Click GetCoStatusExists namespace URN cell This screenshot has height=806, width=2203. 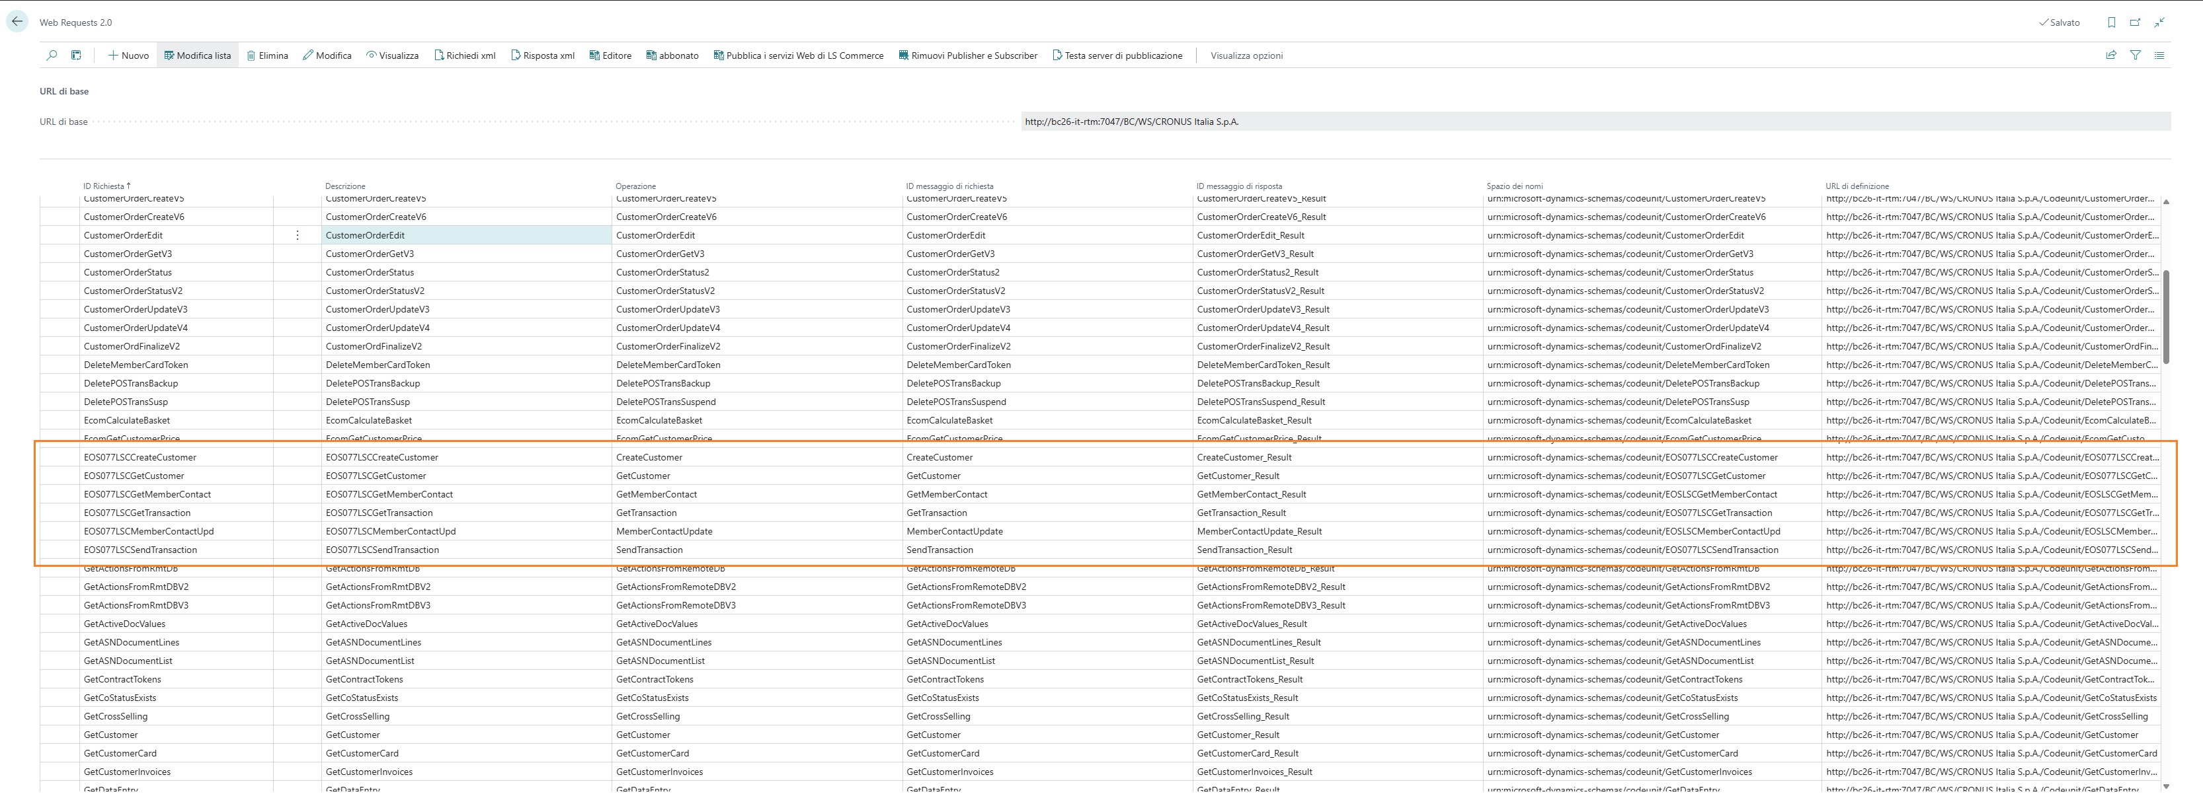pyautogui.click(x=1652, y=698)
